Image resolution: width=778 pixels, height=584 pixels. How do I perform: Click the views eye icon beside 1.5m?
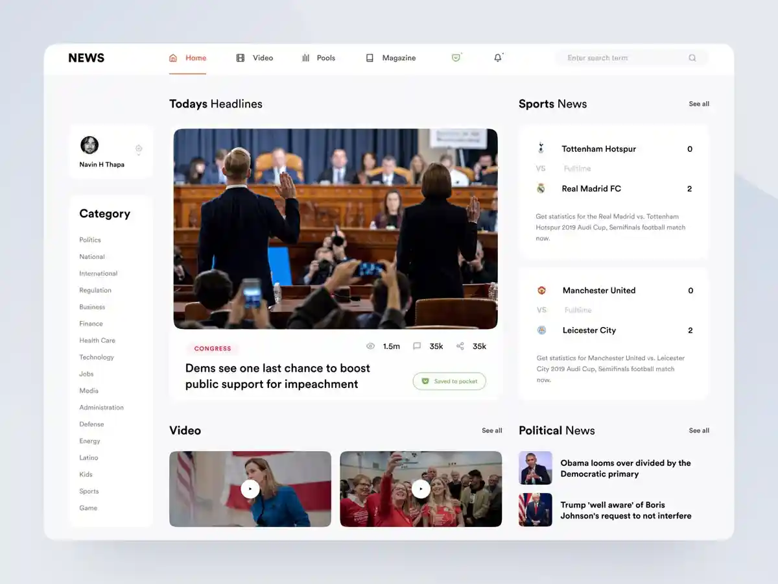point(370,347)
